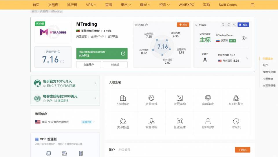
Task: Jump to 交易商信息 in the side anchor
Action: pos(269,86)
